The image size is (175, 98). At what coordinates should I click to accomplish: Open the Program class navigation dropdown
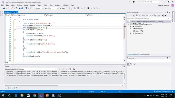click(x=65, y=15)
